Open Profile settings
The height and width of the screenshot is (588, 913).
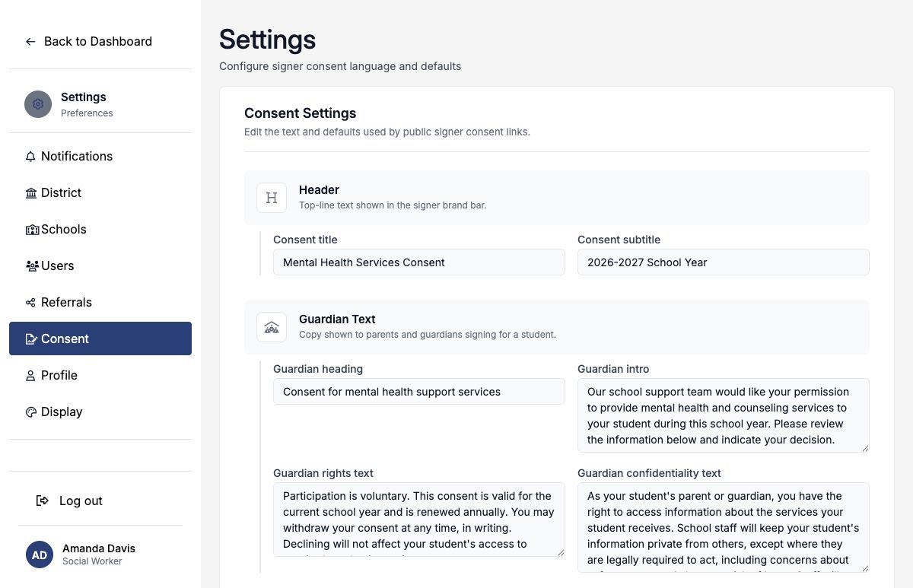(100, 375)
